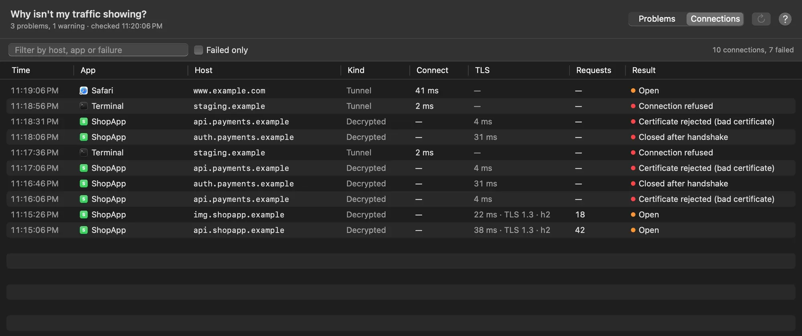Click the ShopApp icon in the 11:16:46 row
The width and height of the screenshot is (802, 336).
[x=83, y=183]
